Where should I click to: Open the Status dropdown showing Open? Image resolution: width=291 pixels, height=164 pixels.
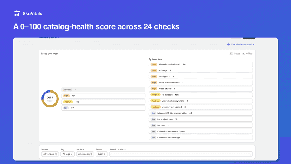pyautogui.click(x=102, y=154)
